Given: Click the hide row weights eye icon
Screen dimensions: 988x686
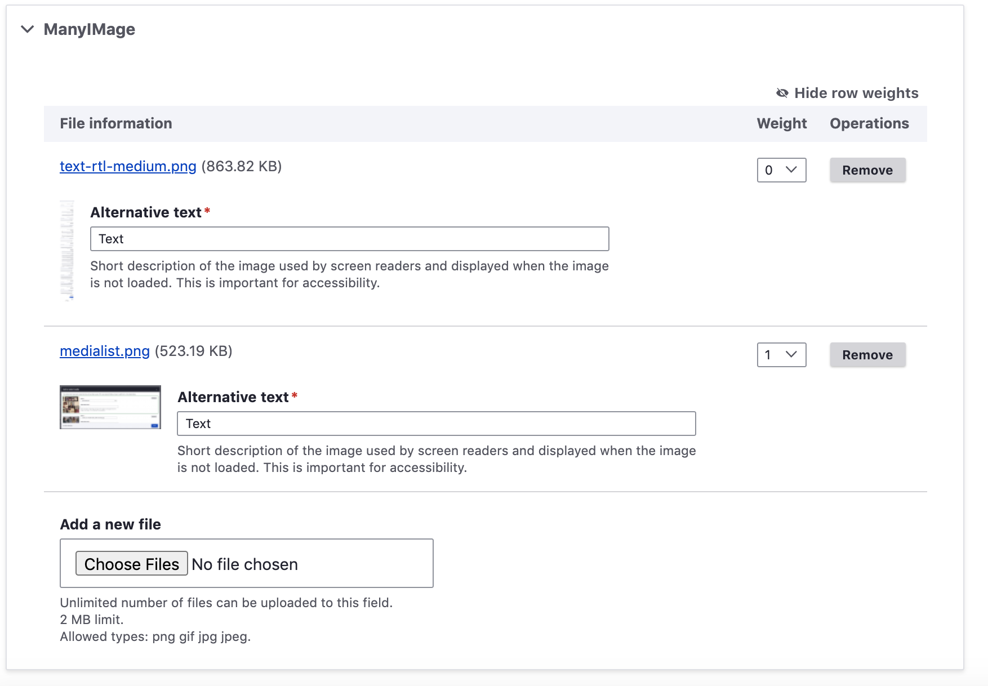Looking at the screenshot, I should [x=782, y=93].
